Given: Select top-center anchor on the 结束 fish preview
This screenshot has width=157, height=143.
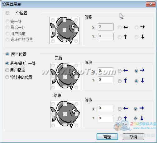Looking at the screenshot, I should (x=65, y=104).
